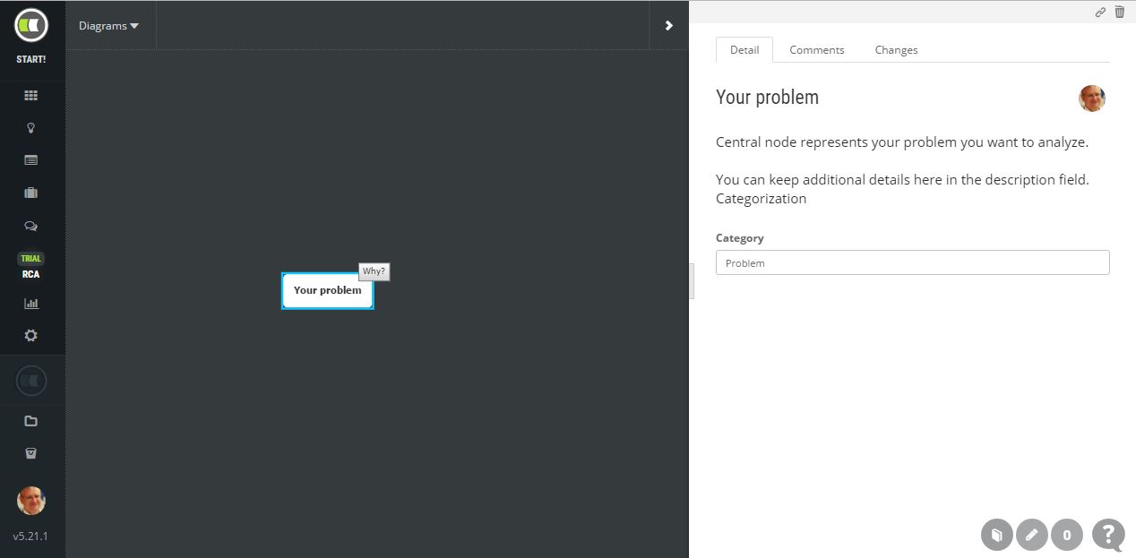Click the pencil edit round button

tap(1031, 535)
